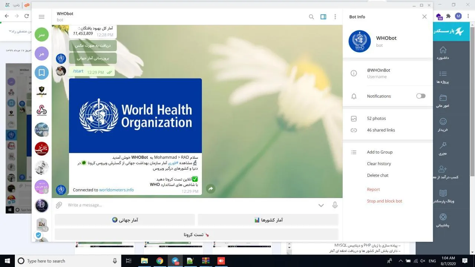Image resolution: width=475 pixels, height=267 pixels.
Task: Open the worldometers.info link
Action: tap(117, 190)
